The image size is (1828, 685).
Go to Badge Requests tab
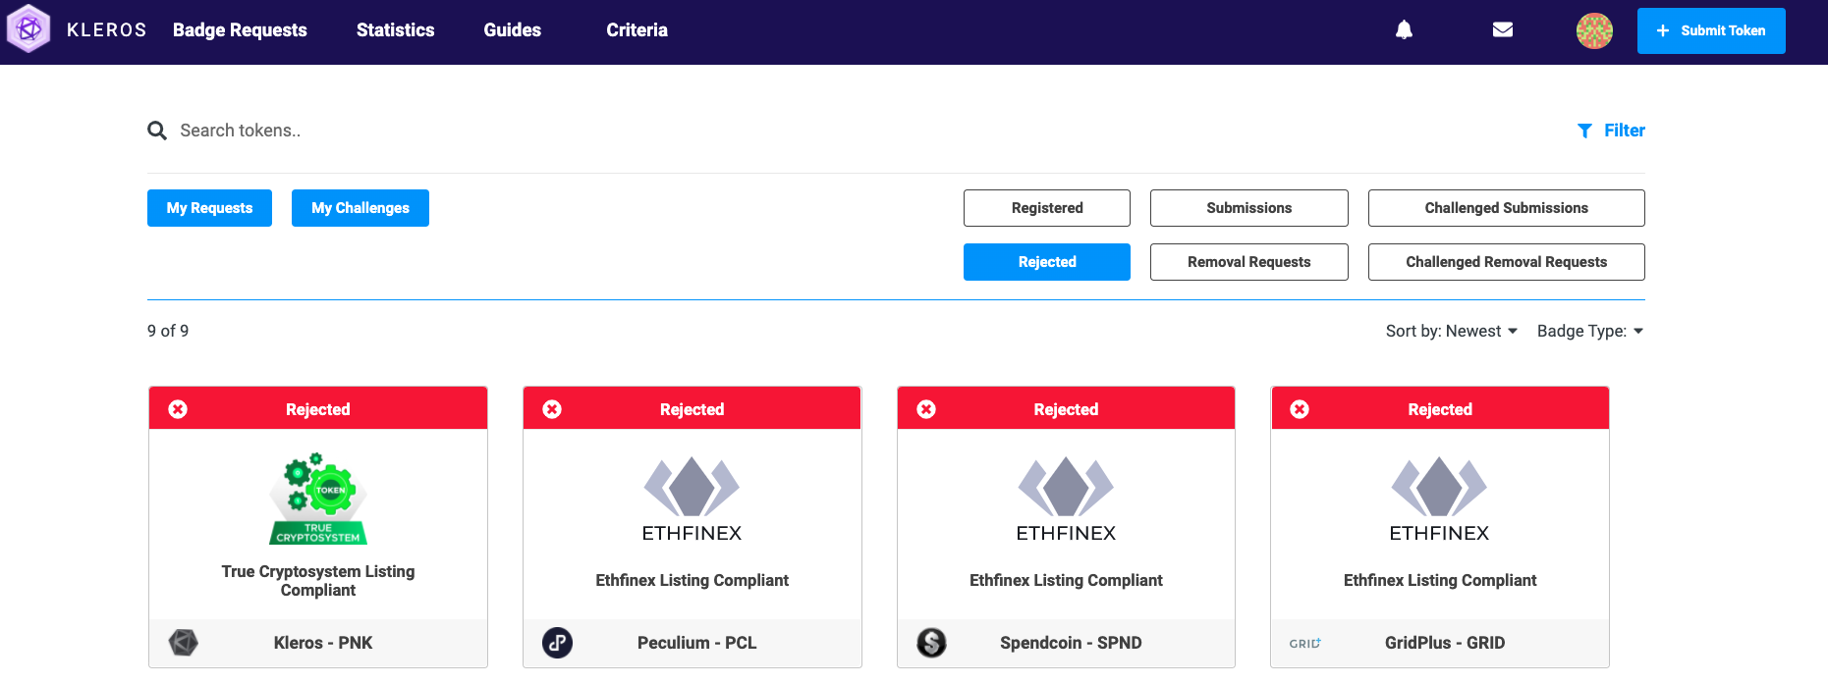pos(240,30)
